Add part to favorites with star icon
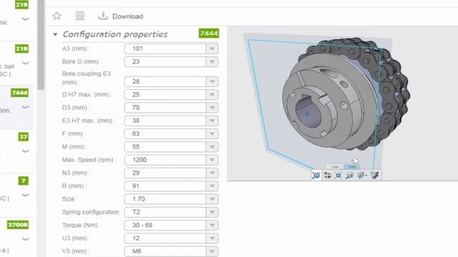Image resolution: width=458 pixels, height=257 pixels. click(x=57, y=16)
